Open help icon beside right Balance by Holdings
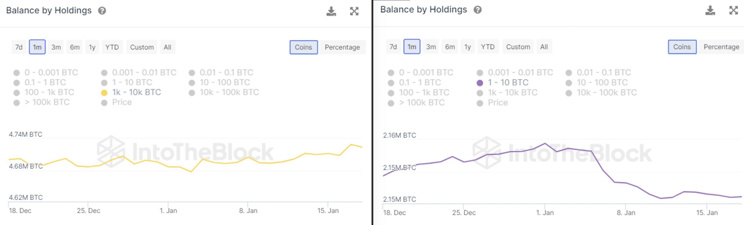 click(477, 10)
